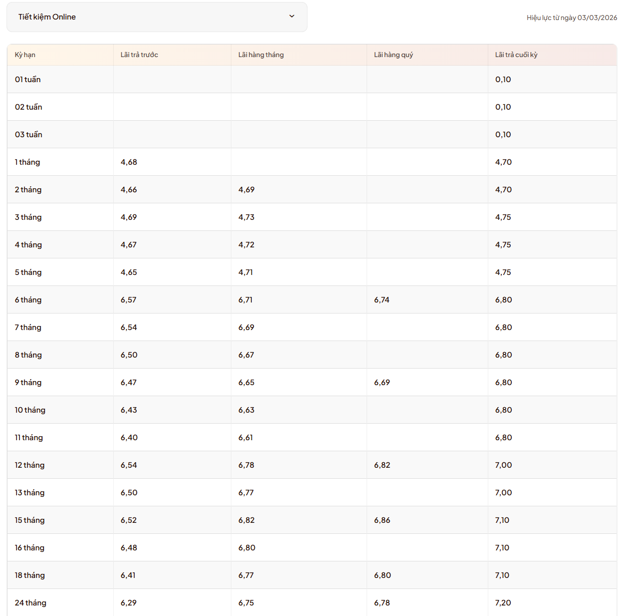Select the Lãi trả trước column header
This screenshot has width=619, height=616.
pos(139,55)
